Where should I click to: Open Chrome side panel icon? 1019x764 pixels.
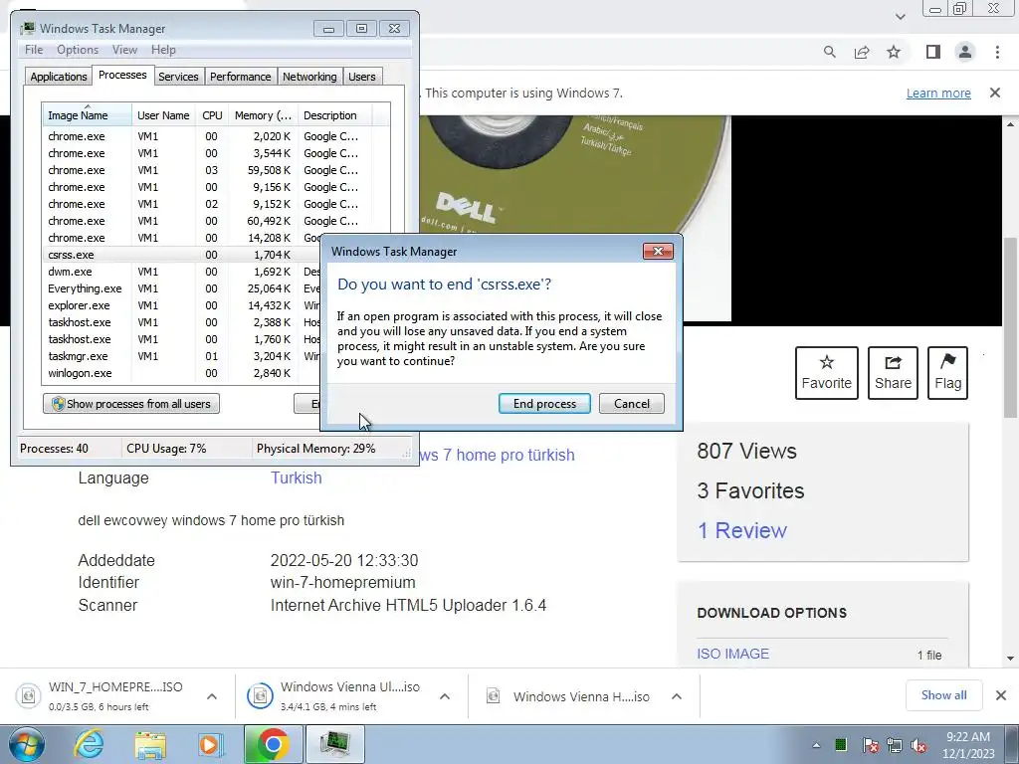[x=933, y=52]
